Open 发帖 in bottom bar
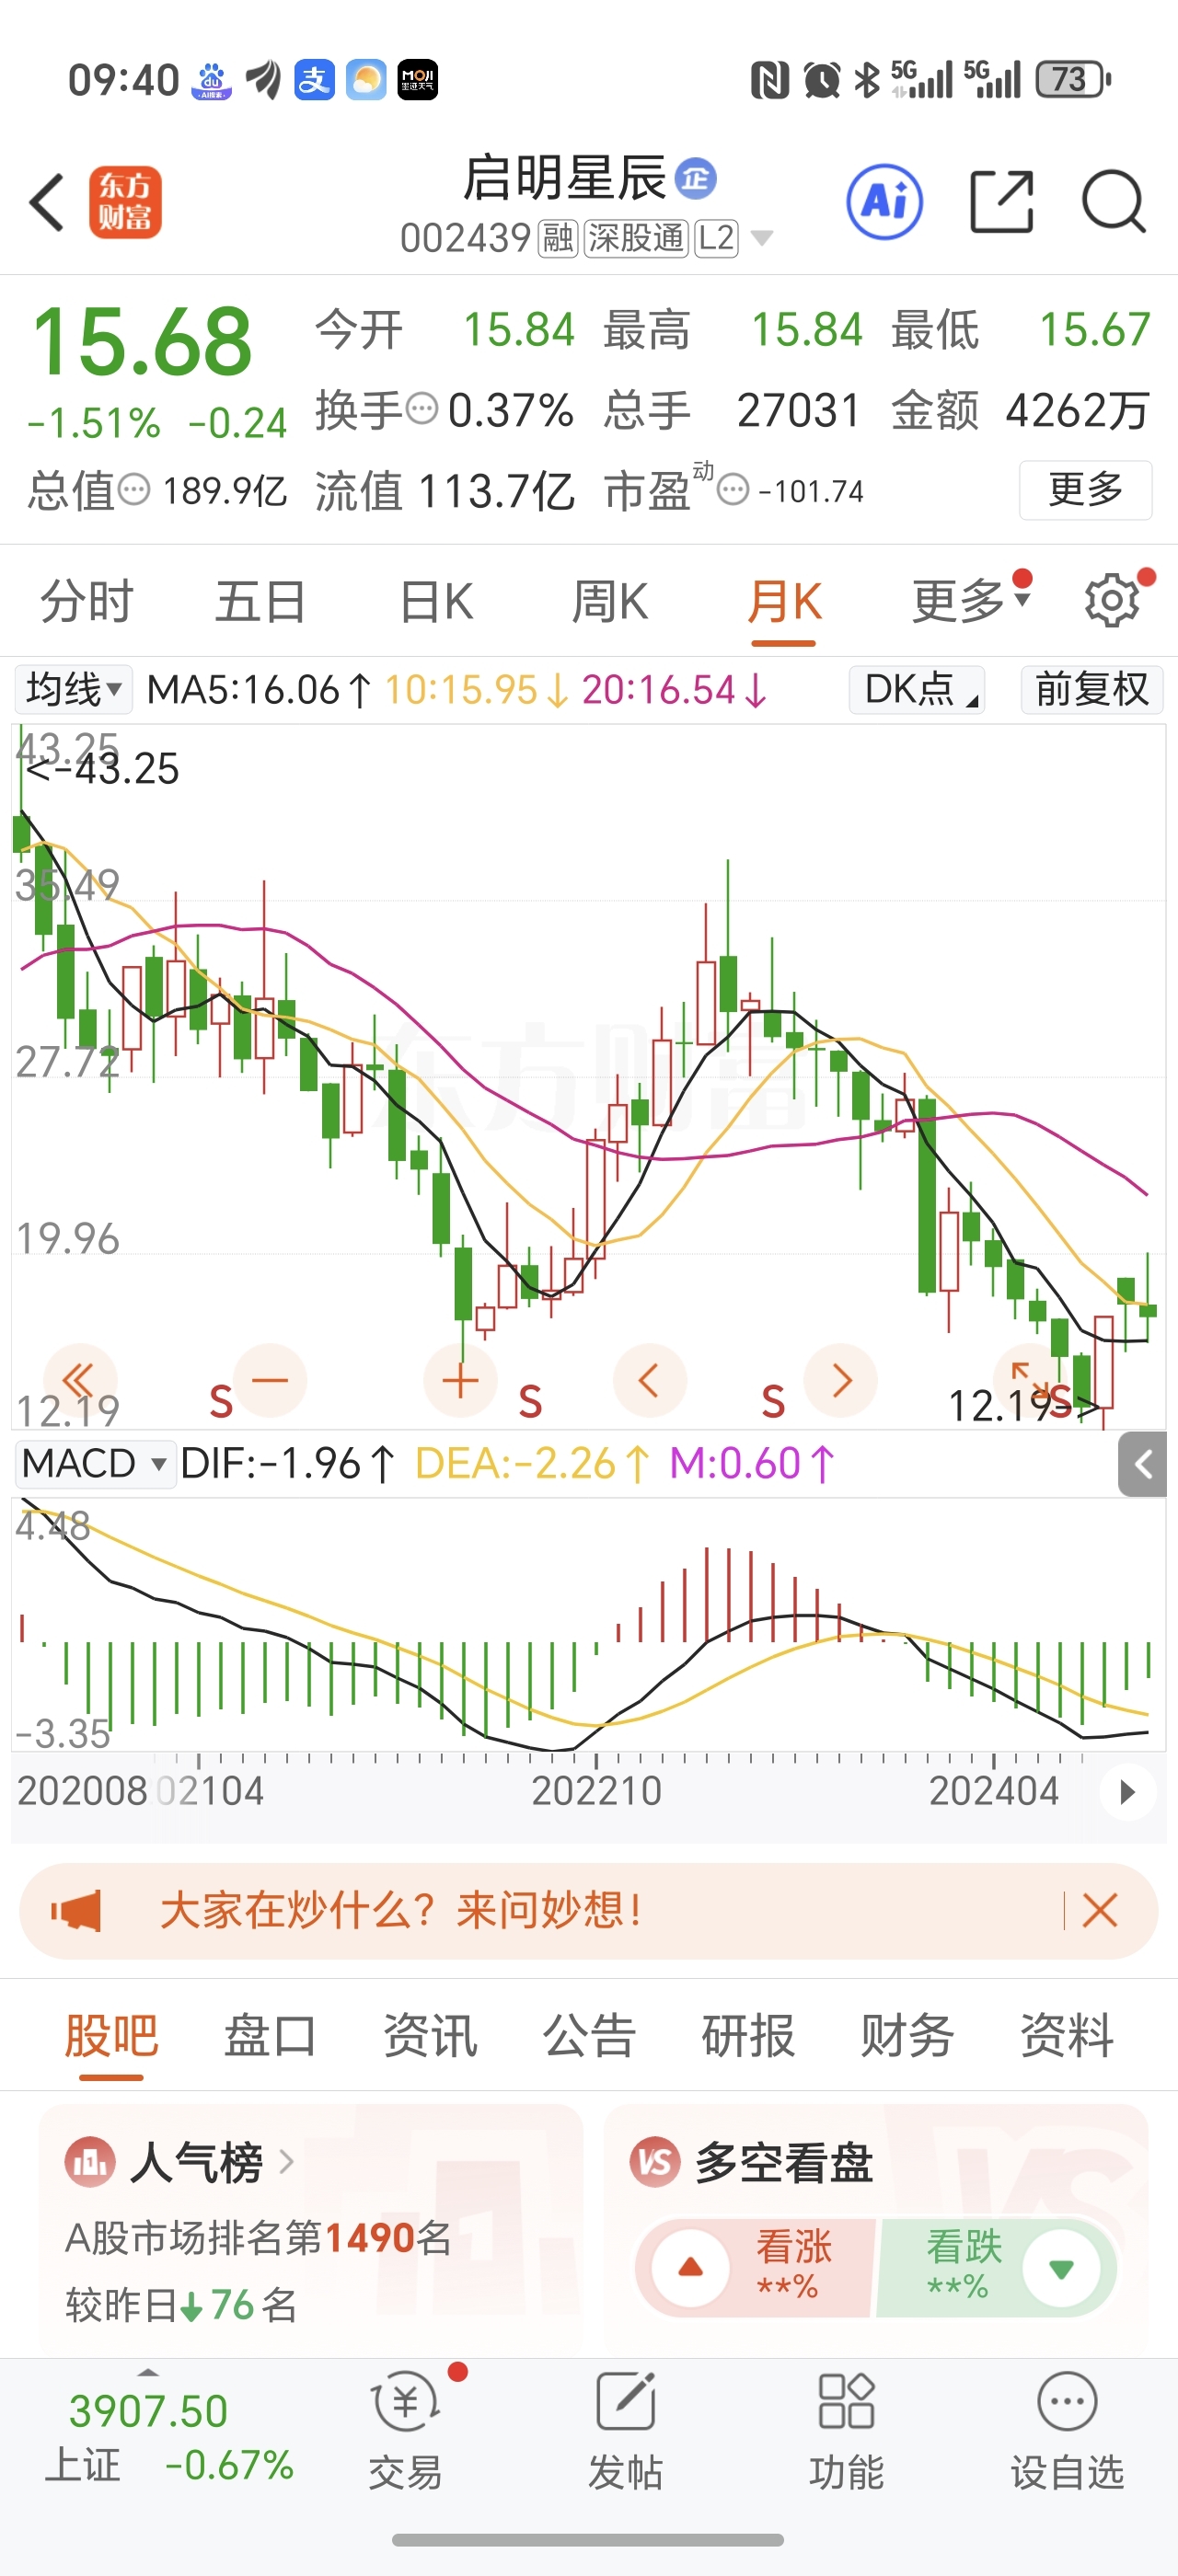The height and width of the screenshot is (2576, 1178). (x=626, y=2432)
